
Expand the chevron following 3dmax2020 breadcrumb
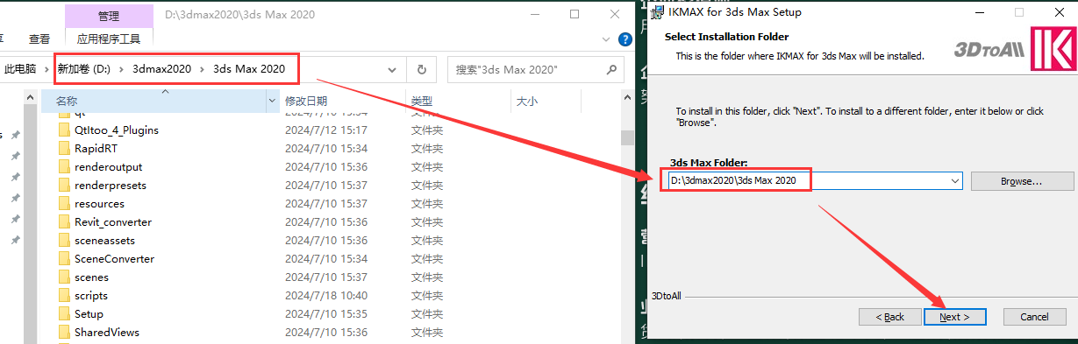pos(201,68)
